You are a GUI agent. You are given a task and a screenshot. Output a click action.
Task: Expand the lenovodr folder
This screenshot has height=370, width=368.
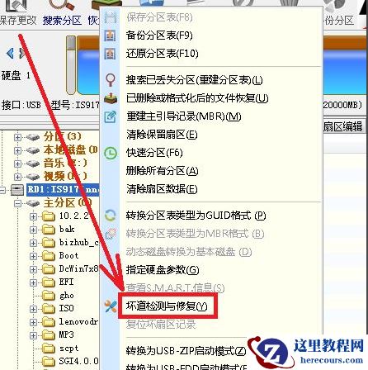[x=33, y=322]
